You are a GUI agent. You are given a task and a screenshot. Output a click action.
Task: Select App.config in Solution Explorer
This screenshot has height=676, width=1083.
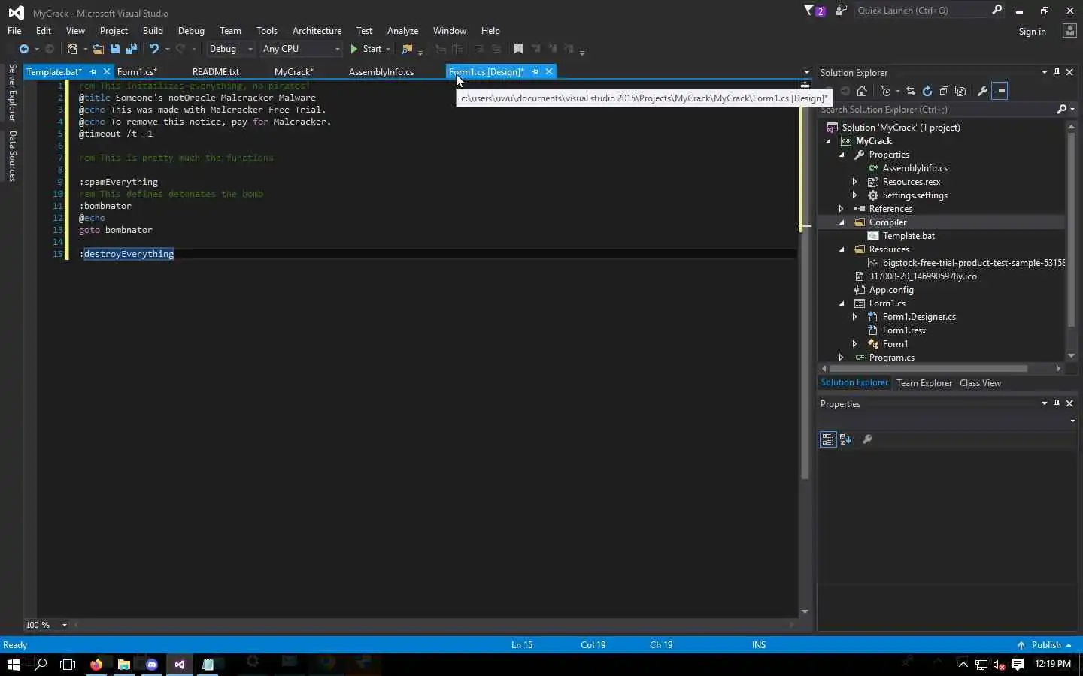point(891,290)
